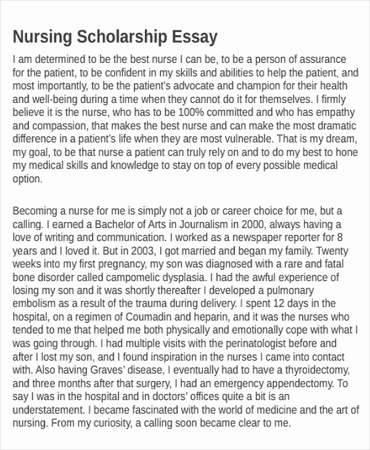Image resolution: width=370 pixels, height=450 pixels.
Task: Click the word "curiosity" in final sentence
Action: [112, 423]
